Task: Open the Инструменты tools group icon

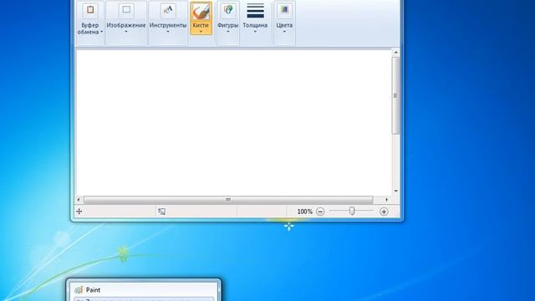Action: point(168,10)
